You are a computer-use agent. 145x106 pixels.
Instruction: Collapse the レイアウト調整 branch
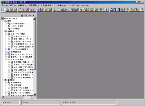[x=6, y=60]
